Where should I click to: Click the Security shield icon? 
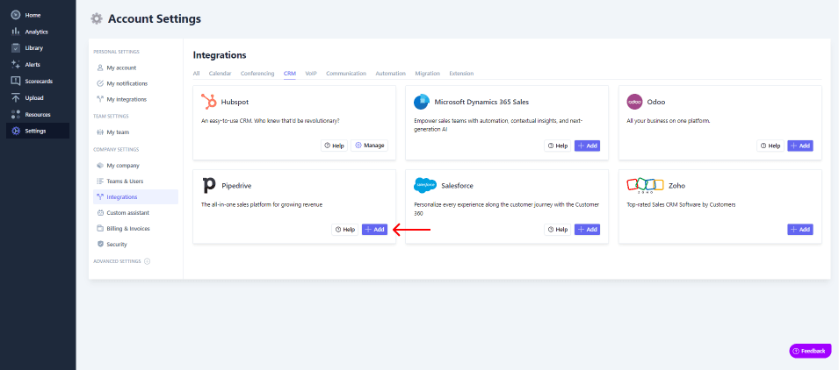(x=100, y=245)
